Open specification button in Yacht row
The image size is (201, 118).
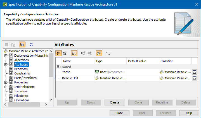pyautogui.click(x=195, y=72)
